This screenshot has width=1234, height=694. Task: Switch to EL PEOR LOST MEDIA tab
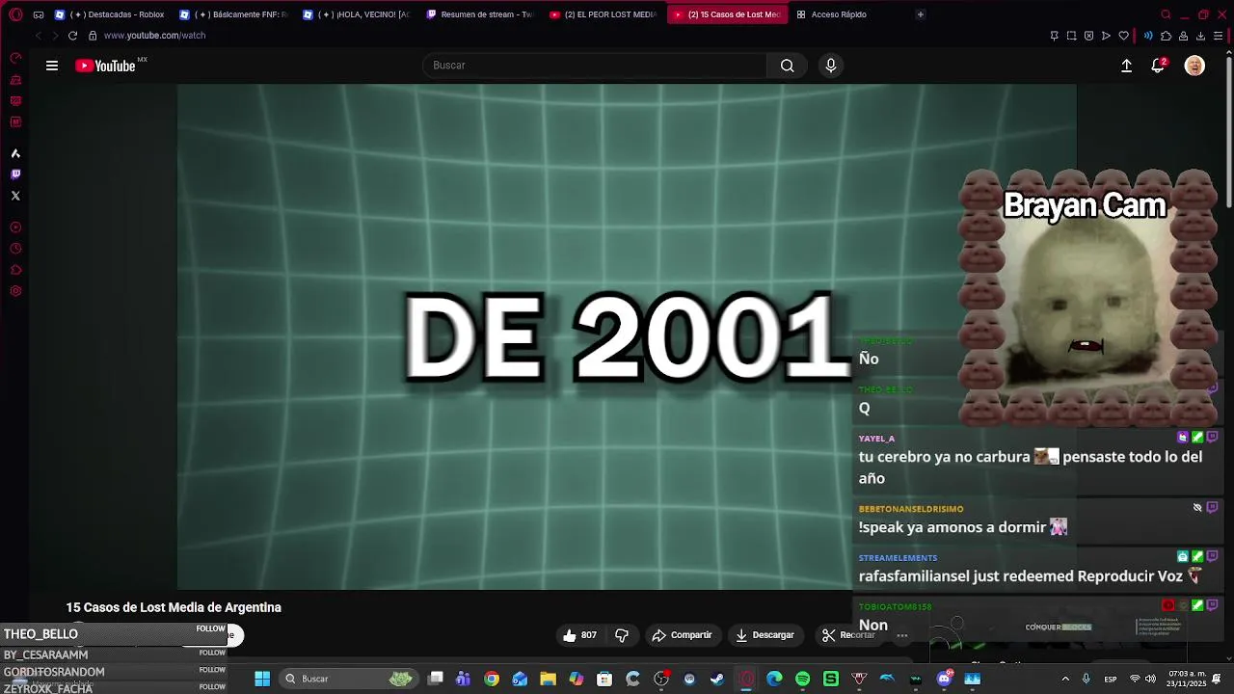[x=603, y=14]
